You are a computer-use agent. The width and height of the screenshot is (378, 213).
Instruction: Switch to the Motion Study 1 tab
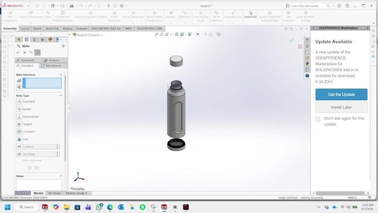click(x=76, y=193)
